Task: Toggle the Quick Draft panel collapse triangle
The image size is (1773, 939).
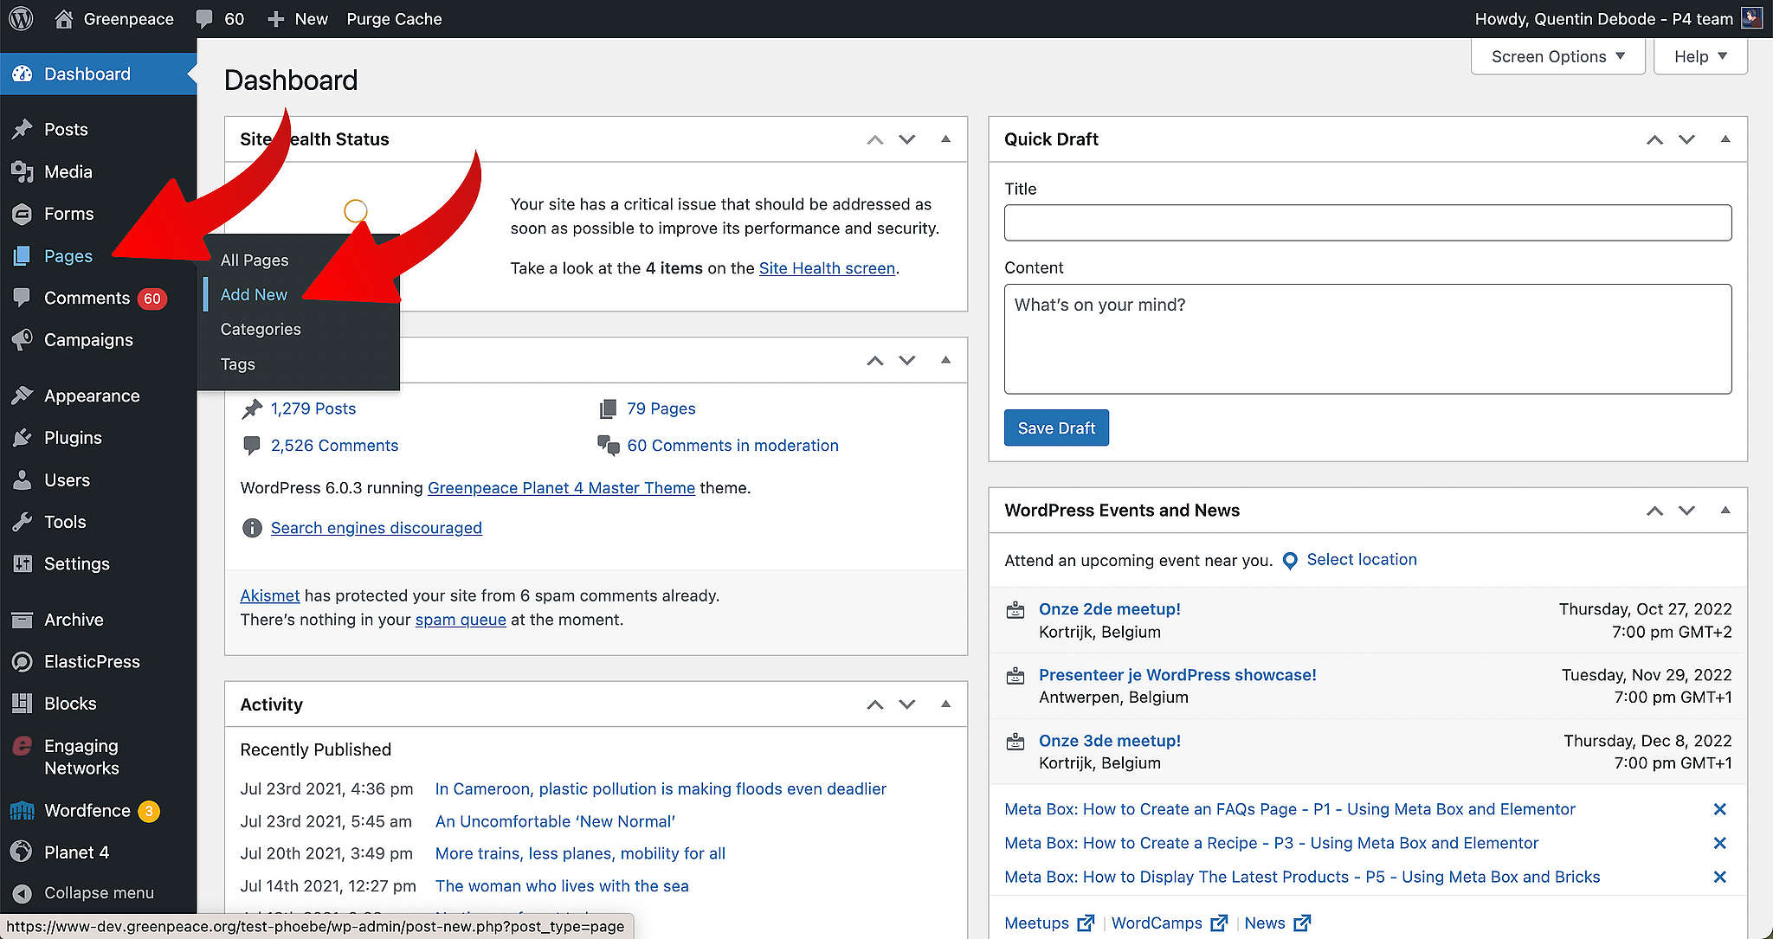Action: (1725, 139)
